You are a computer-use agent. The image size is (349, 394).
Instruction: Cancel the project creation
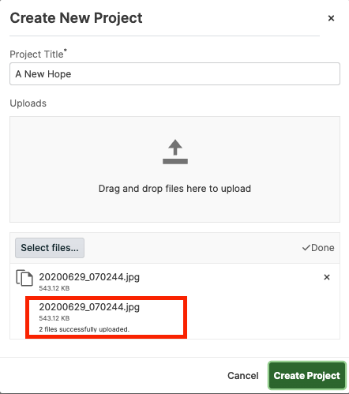(243, 376)
